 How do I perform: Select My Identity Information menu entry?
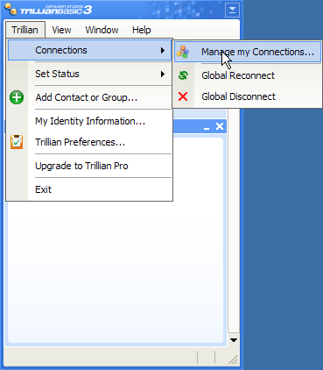click(x=90, y=121)
